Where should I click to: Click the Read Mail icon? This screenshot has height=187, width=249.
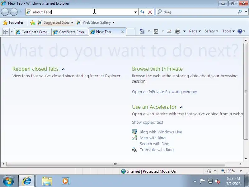coord(169,31)
